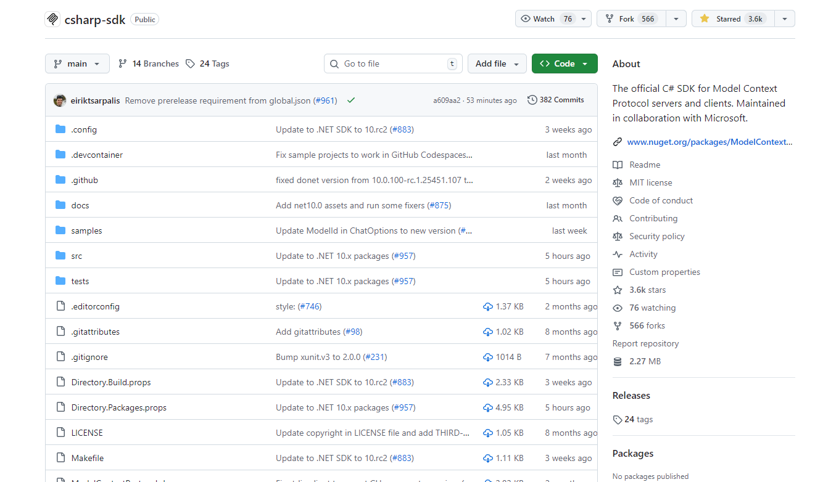Open the nuget.org package link
Screen dimensions: 815x482
709,142
